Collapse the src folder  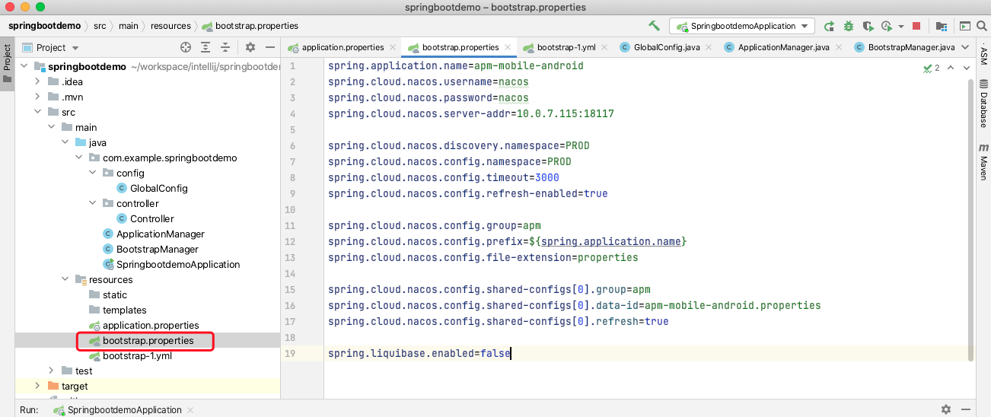point(37,112)
